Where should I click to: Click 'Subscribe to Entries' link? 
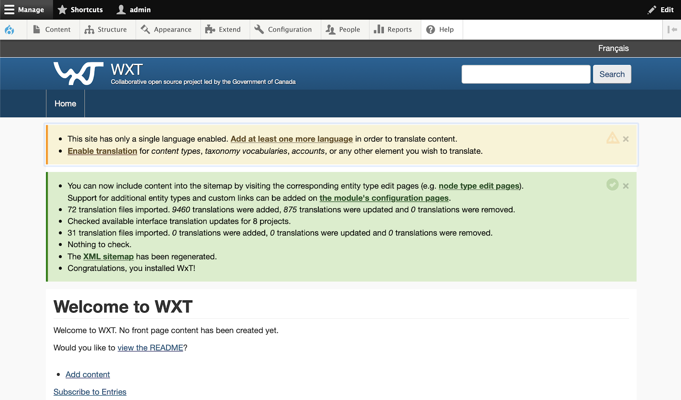(90, 392)
